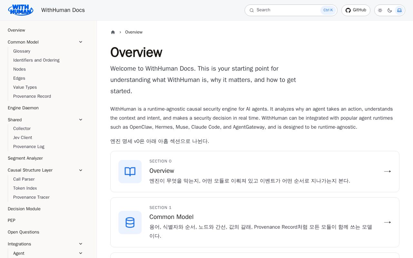Switch to dark theme
Image resolution: width=413 pixels, height=258 pixels.
click(390, 10)
